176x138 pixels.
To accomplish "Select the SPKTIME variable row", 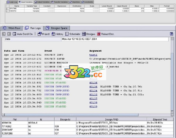I will (12, 8).
